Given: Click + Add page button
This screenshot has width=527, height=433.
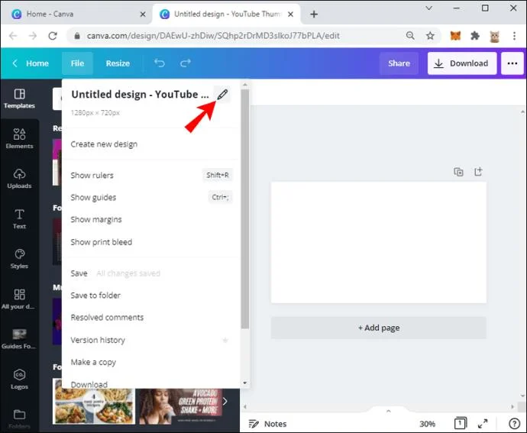Looking at the screenshot, I should click(378, 328).
